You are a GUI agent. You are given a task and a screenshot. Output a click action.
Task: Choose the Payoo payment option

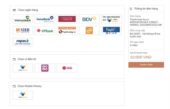(x=111, y=31)
